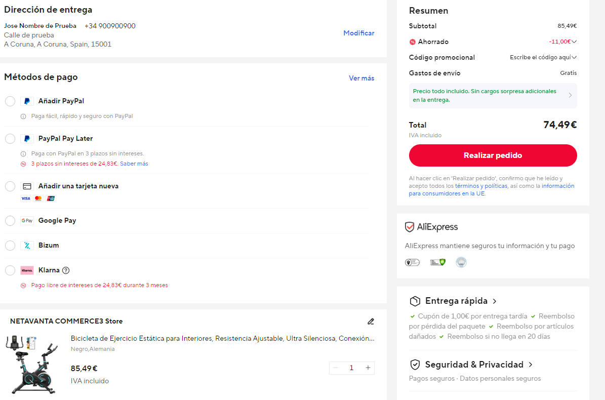Image resolution: width=605 pixels, height=400 pixels.
Task: Open Seguridad & Privacidad details chevron
Action: [531, 365]
